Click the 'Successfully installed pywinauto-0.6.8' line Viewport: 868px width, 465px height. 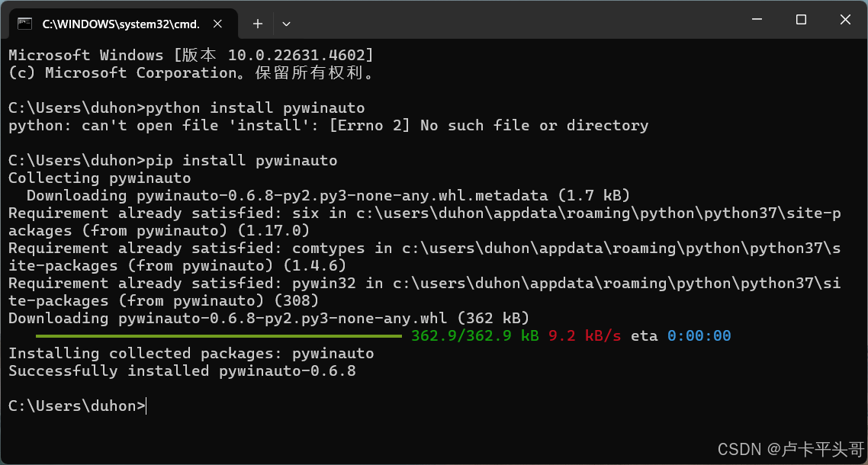pyautogui.click(x=182, y=371)
